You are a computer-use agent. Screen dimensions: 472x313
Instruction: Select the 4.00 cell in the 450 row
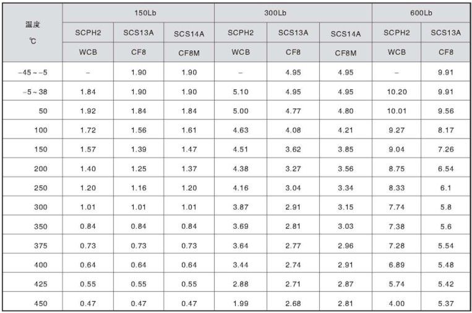click(x=396, y=303)
